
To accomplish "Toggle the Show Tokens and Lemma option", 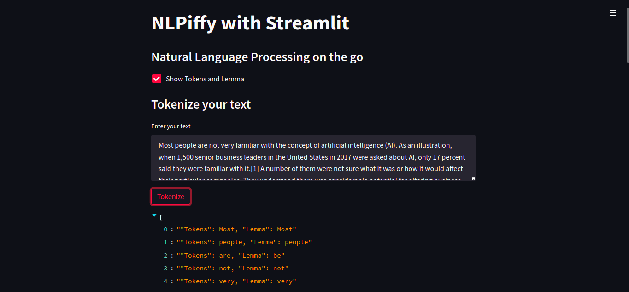I will coord(156,79).
